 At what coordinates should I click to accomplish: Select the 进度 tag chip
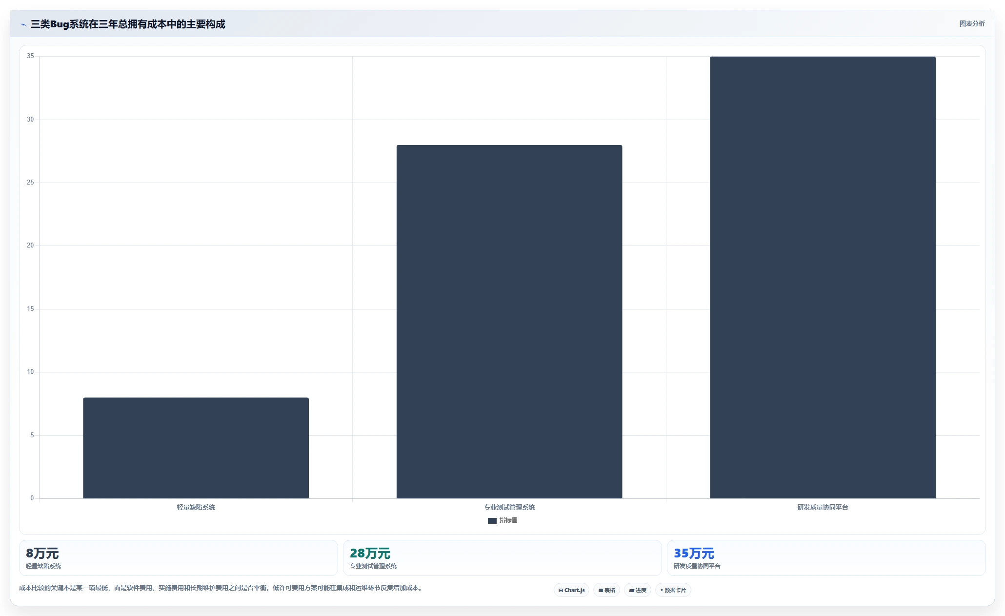click(637, 590)
